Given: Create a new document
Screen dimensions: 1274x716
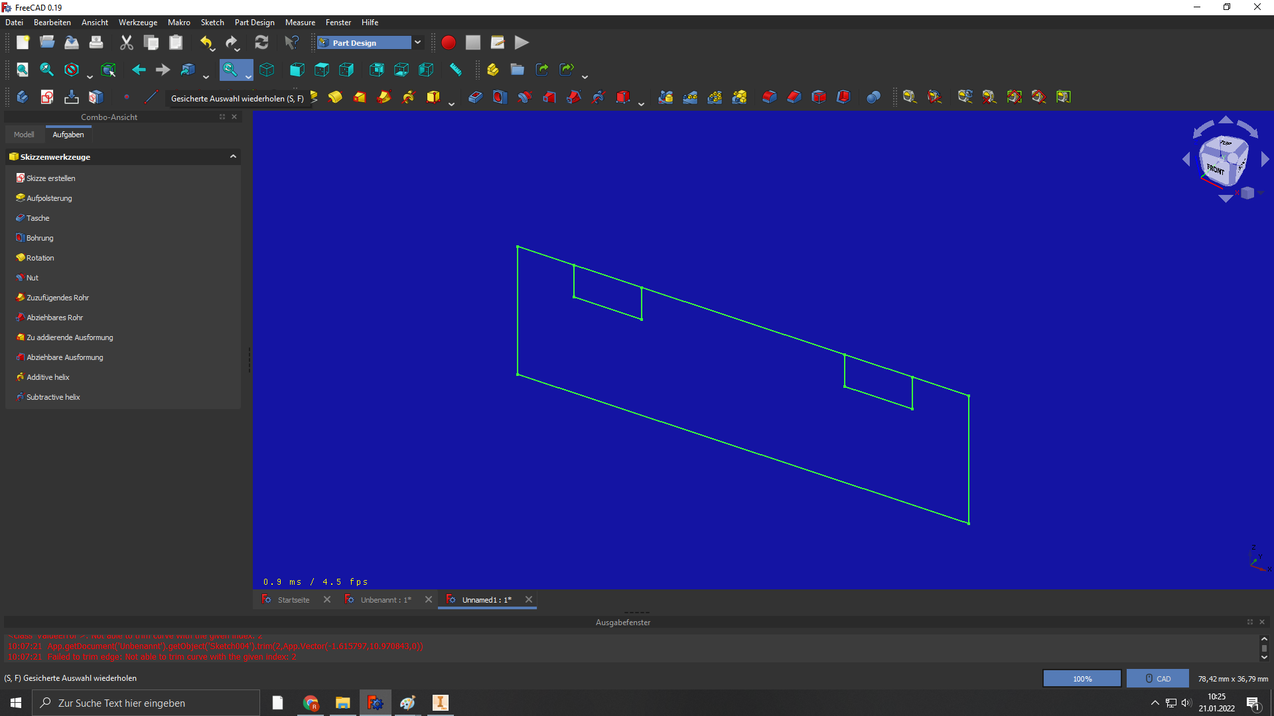Looking at the screenshot, I should (x=23, y=43).
